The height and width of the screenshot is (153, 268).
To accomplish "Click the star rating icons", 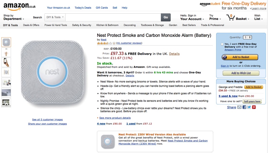I will 105,43.
